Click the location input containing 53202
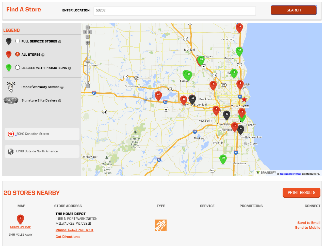Screen dimensions: 325x246 (x=174, y=11)
